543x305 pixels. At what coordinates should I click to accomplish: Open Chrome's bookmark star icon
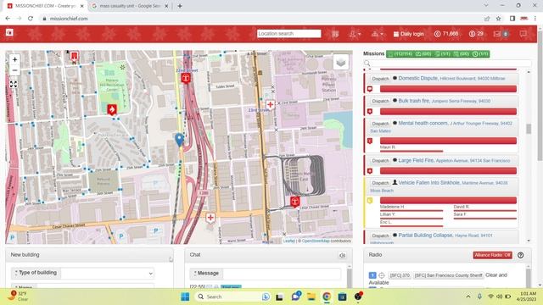[x=498, y=19]
